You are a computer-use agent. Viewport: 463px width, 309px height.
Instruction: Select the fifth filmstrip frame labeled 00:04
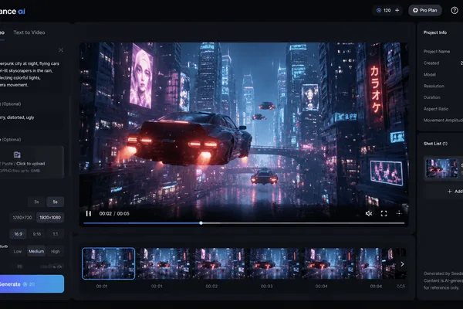(x=328, y=263)
